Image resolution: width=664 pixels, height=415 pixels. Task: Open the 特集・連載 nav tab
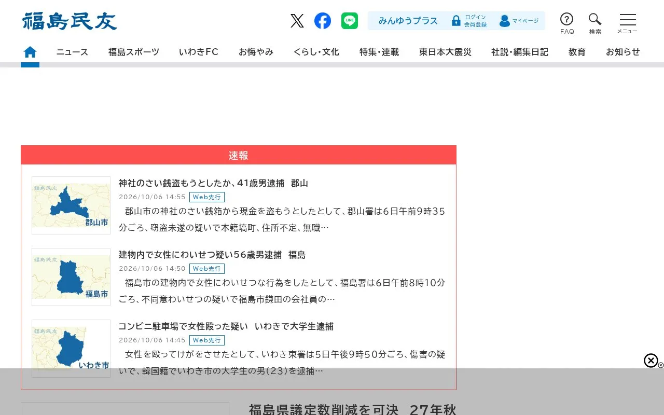point(379,52)
